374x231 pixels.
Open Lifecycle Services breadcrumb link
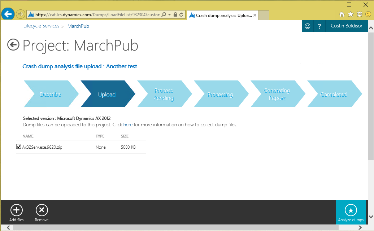click(41, 26)
